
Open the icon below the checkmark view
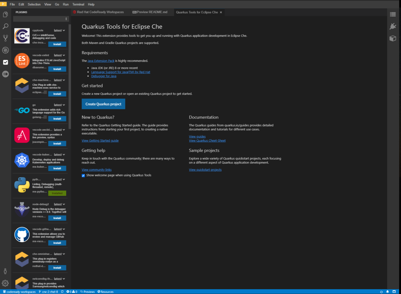click(x=5, y=74)
